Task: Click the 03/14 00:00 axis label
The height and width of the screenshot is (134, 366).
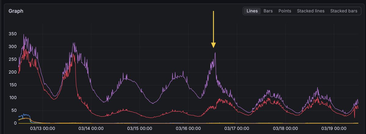Action: point(91,128)
